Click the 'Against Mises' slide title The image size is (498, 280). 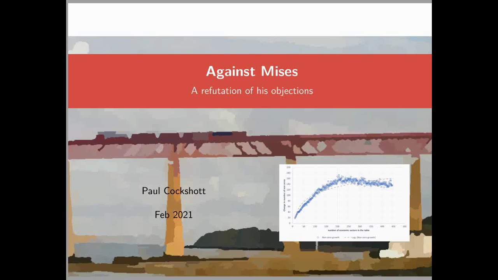tap(252, 72)
